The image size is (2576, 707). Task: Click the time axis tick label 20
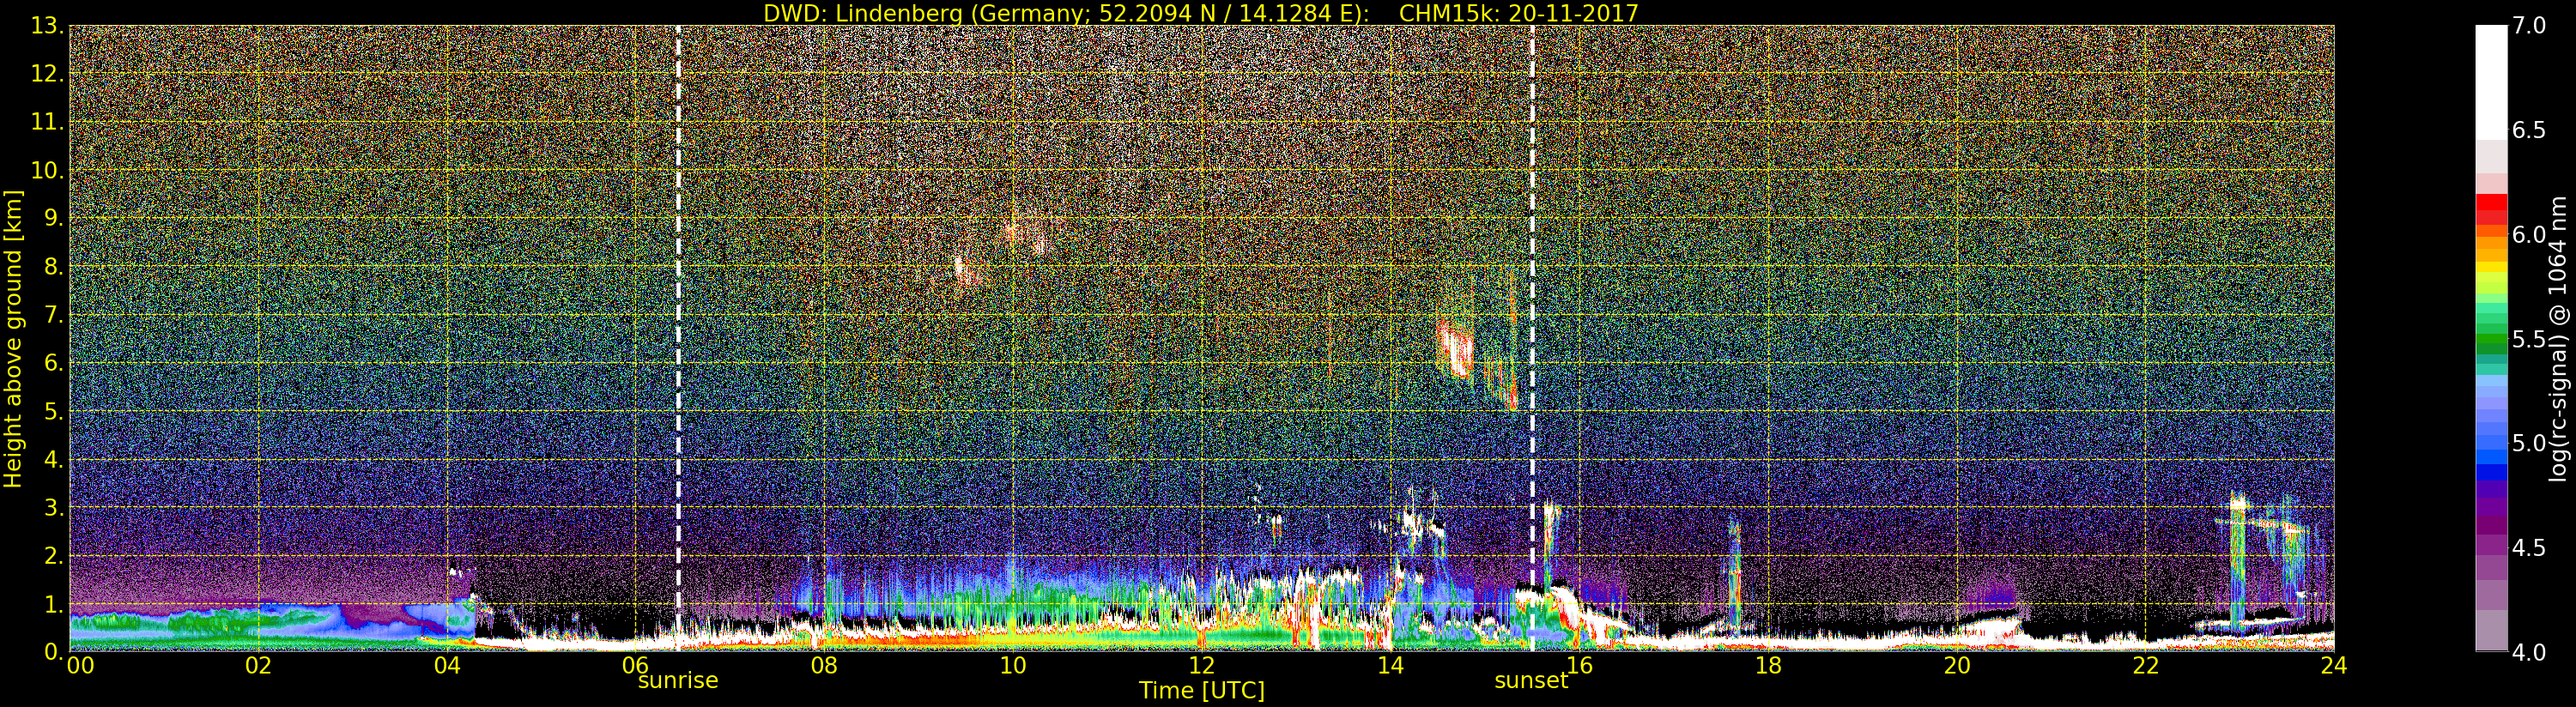pyautogui.click(x=1956, y=665)
